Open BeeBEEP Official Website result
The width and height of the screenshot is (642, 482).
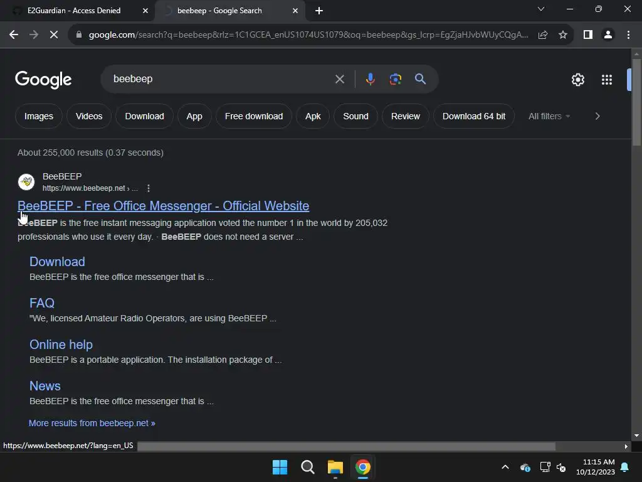[x=164, y=206]
